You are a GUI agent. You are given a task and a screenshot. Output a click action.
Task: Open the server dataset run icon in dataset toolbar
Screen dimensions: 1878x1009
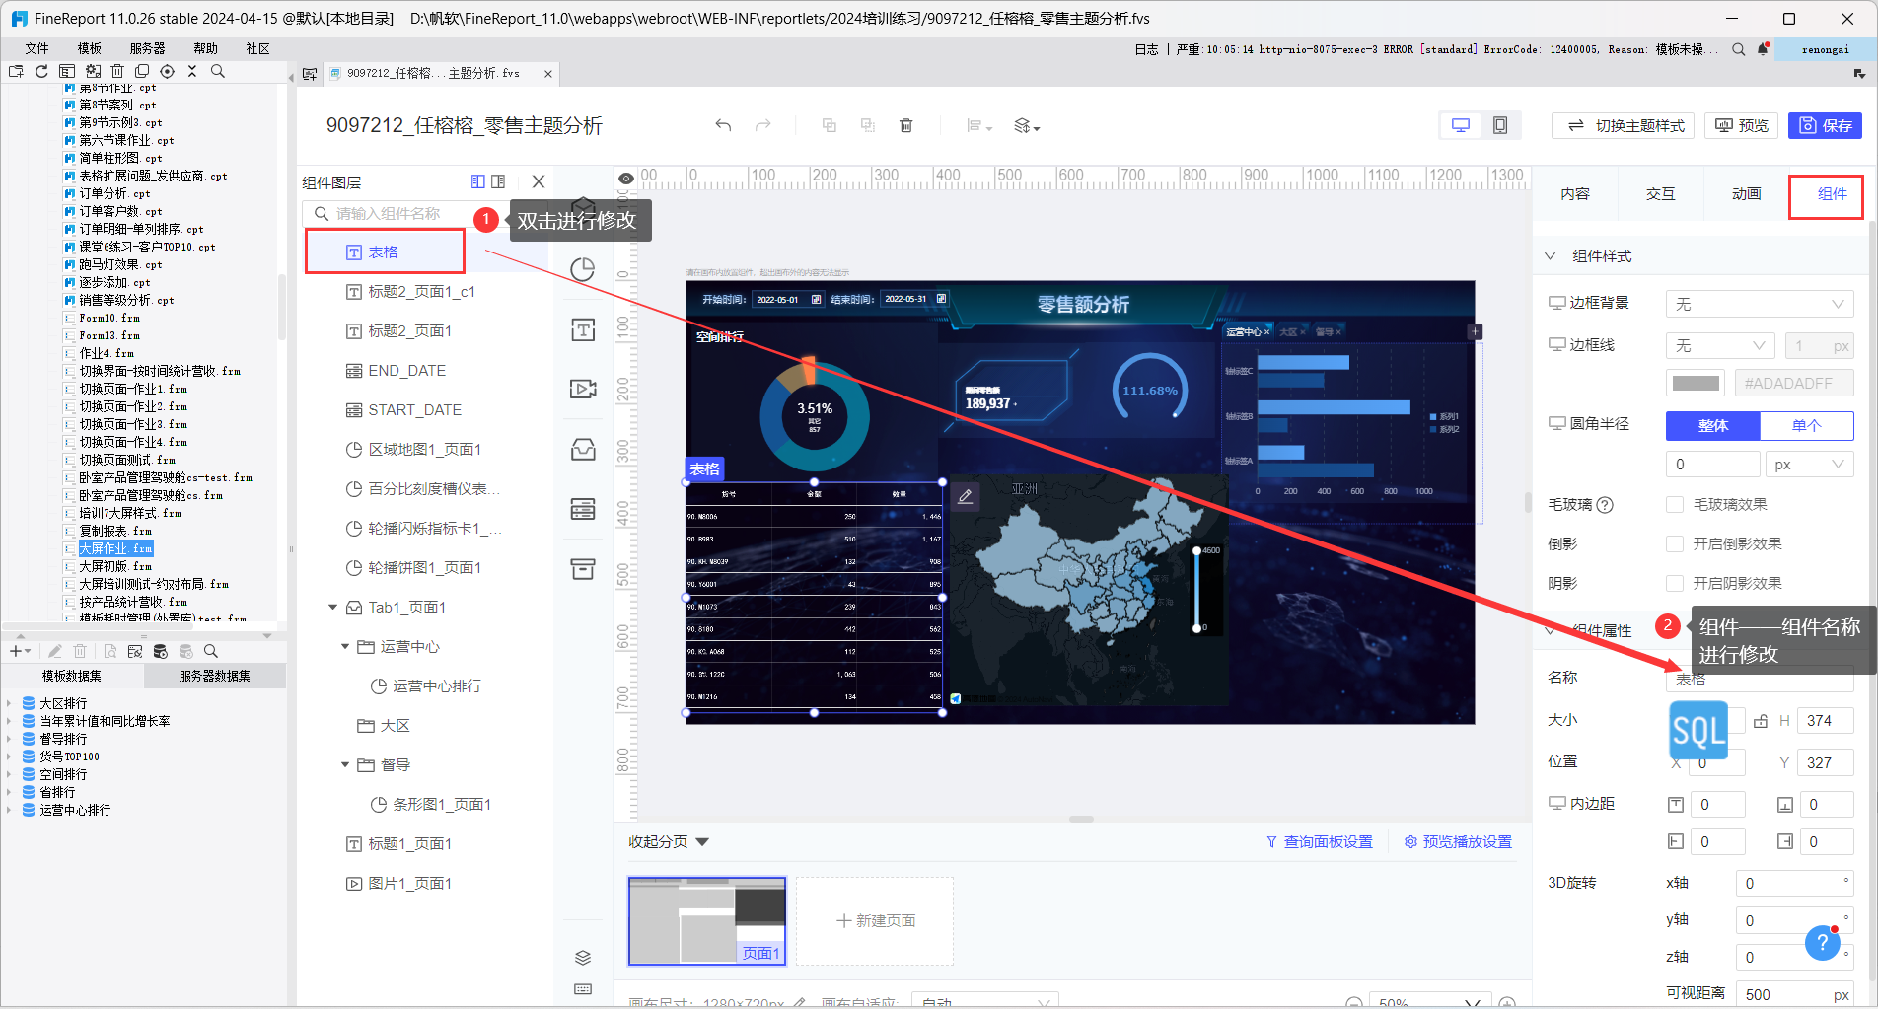pyautogui.click(x=160, y=651)
